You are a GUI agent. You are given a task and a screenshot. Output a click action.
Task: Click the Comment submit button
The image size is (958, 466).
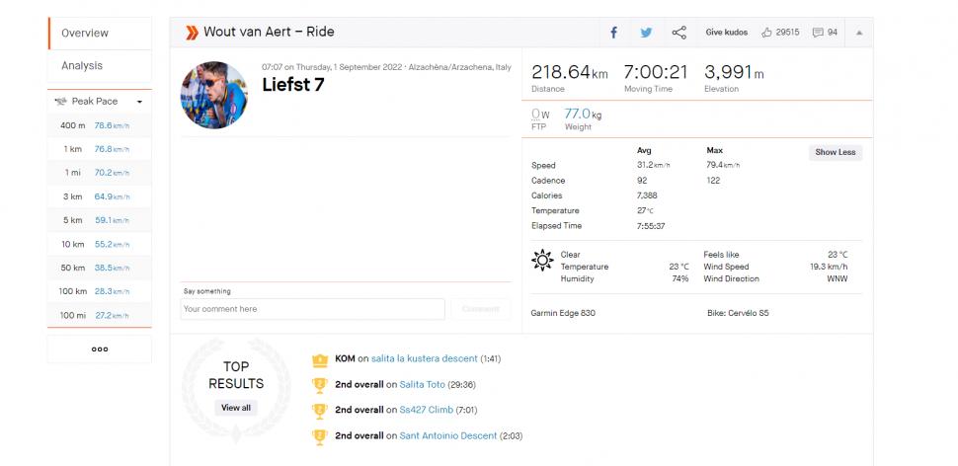pyautogui.click(x=480, y=309)
